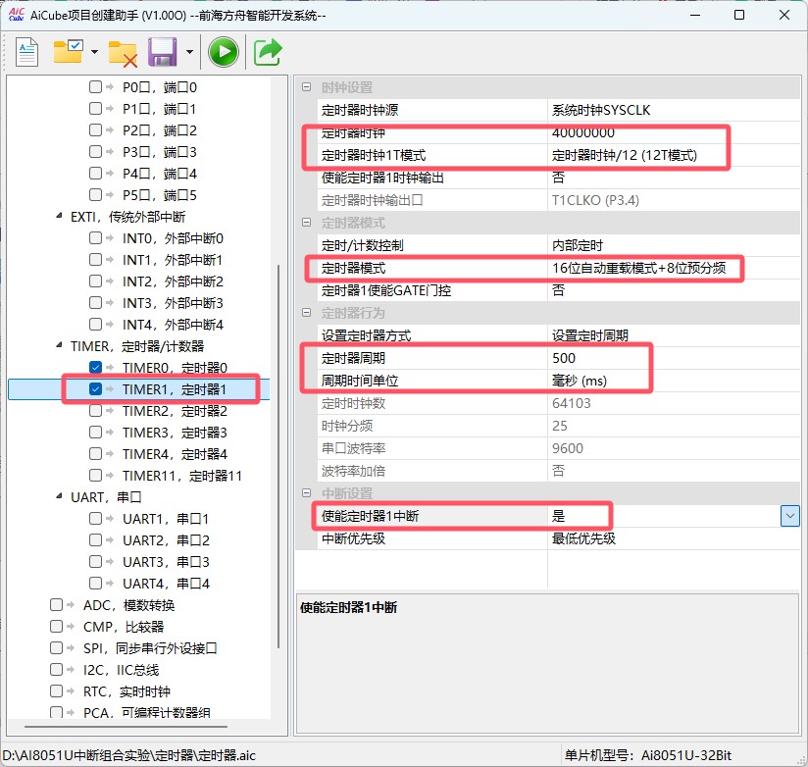808x767 pixels.
Task: Check the P1口 端口1 checkbox
Action: click(95, 108)
